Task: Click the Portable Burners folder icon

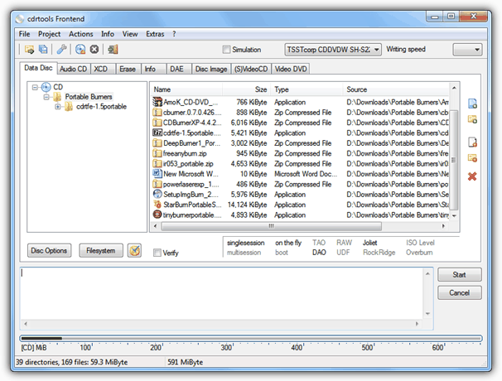Action: tap(58, 97)
